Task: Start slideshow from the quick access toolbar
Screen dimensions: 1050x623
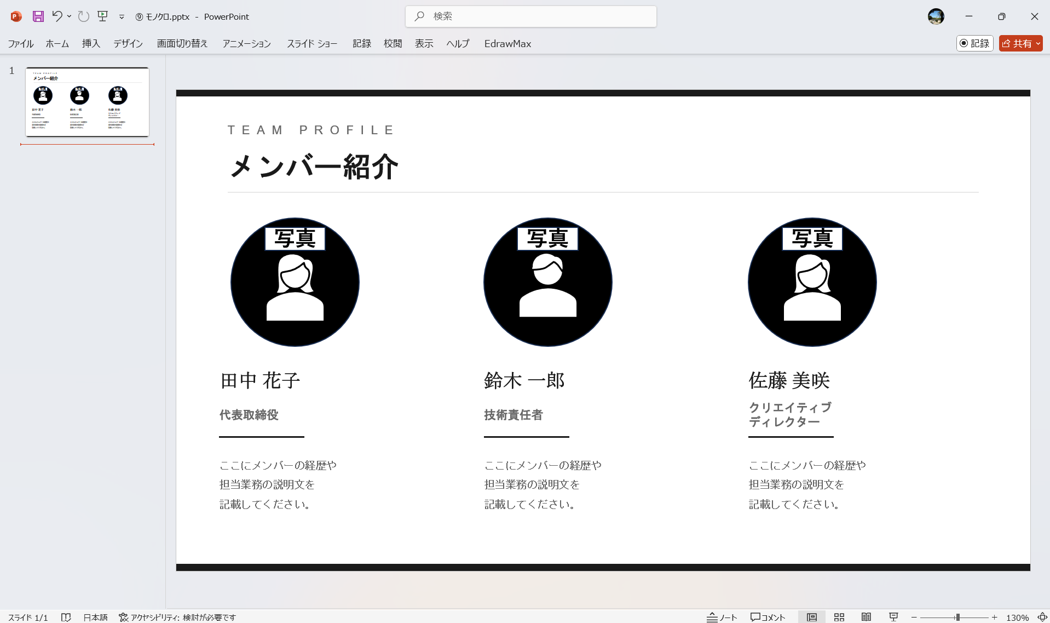Action: point(102,16)
